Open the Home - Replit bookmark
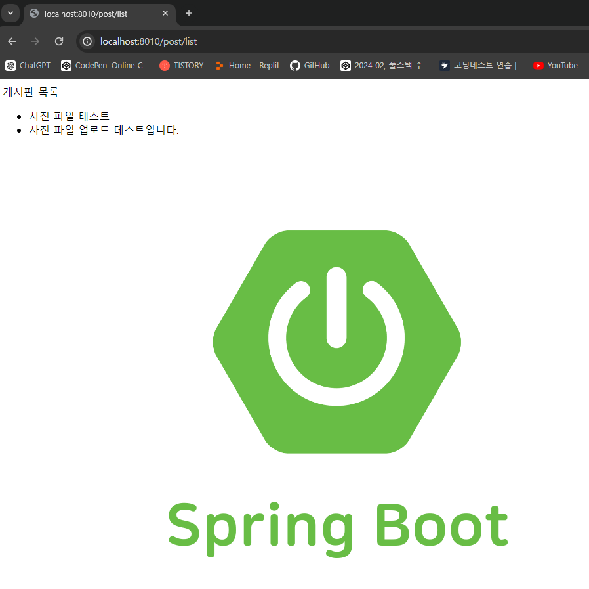 click(247, 66)
